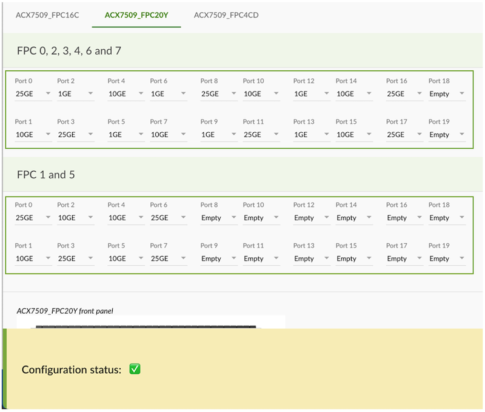
Task: Expand Port 3 dropdown in FPC 0, 2, 3, 4, 6 and 7
Action: [x=75, y=135]
